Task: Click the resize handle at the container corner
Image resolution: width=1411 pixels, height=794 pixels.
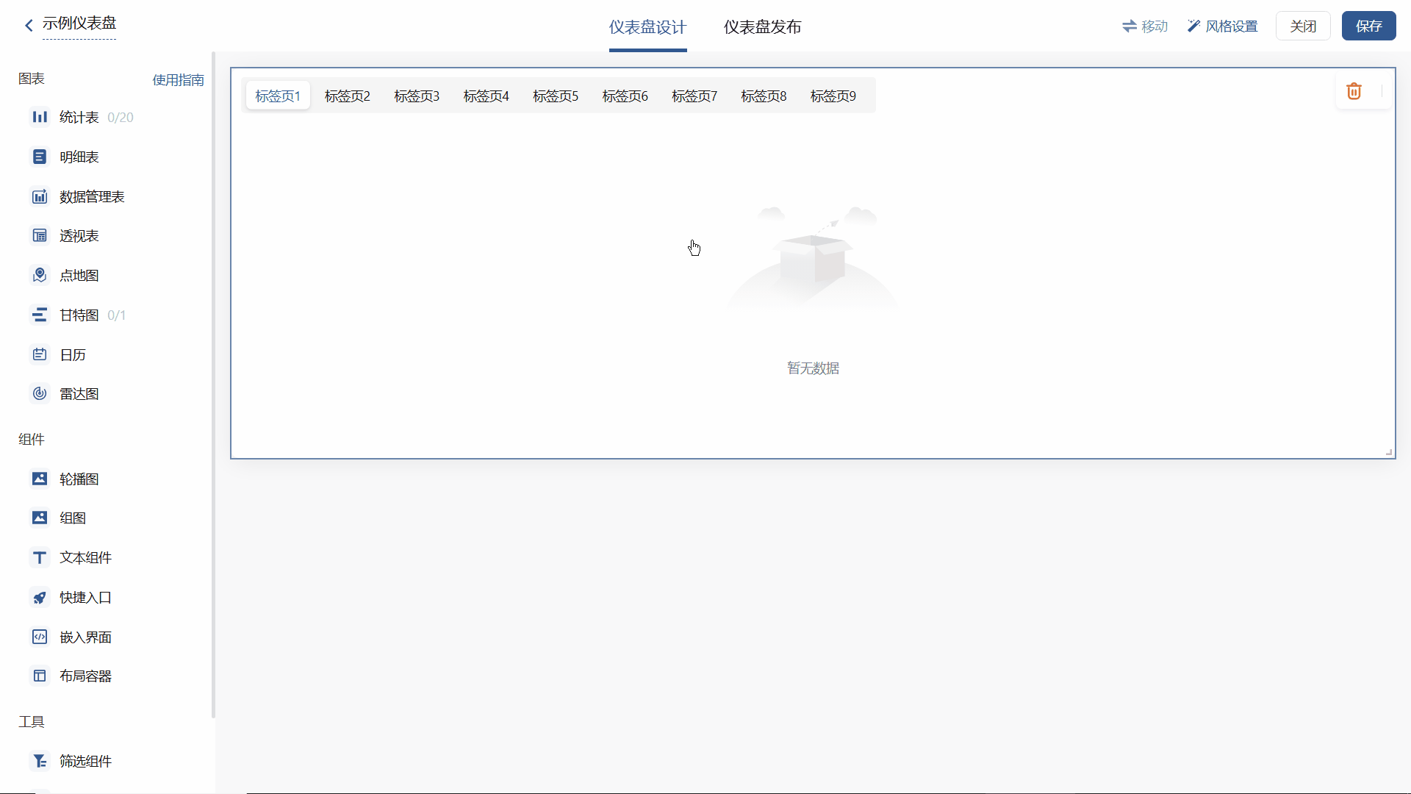Action: (x=1389, y=452)
